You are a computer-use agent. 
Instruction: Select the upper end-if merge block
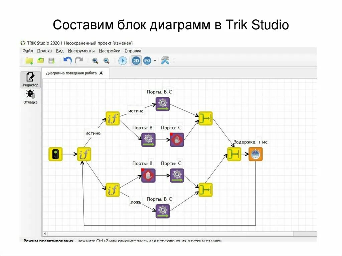coord(205,118)
